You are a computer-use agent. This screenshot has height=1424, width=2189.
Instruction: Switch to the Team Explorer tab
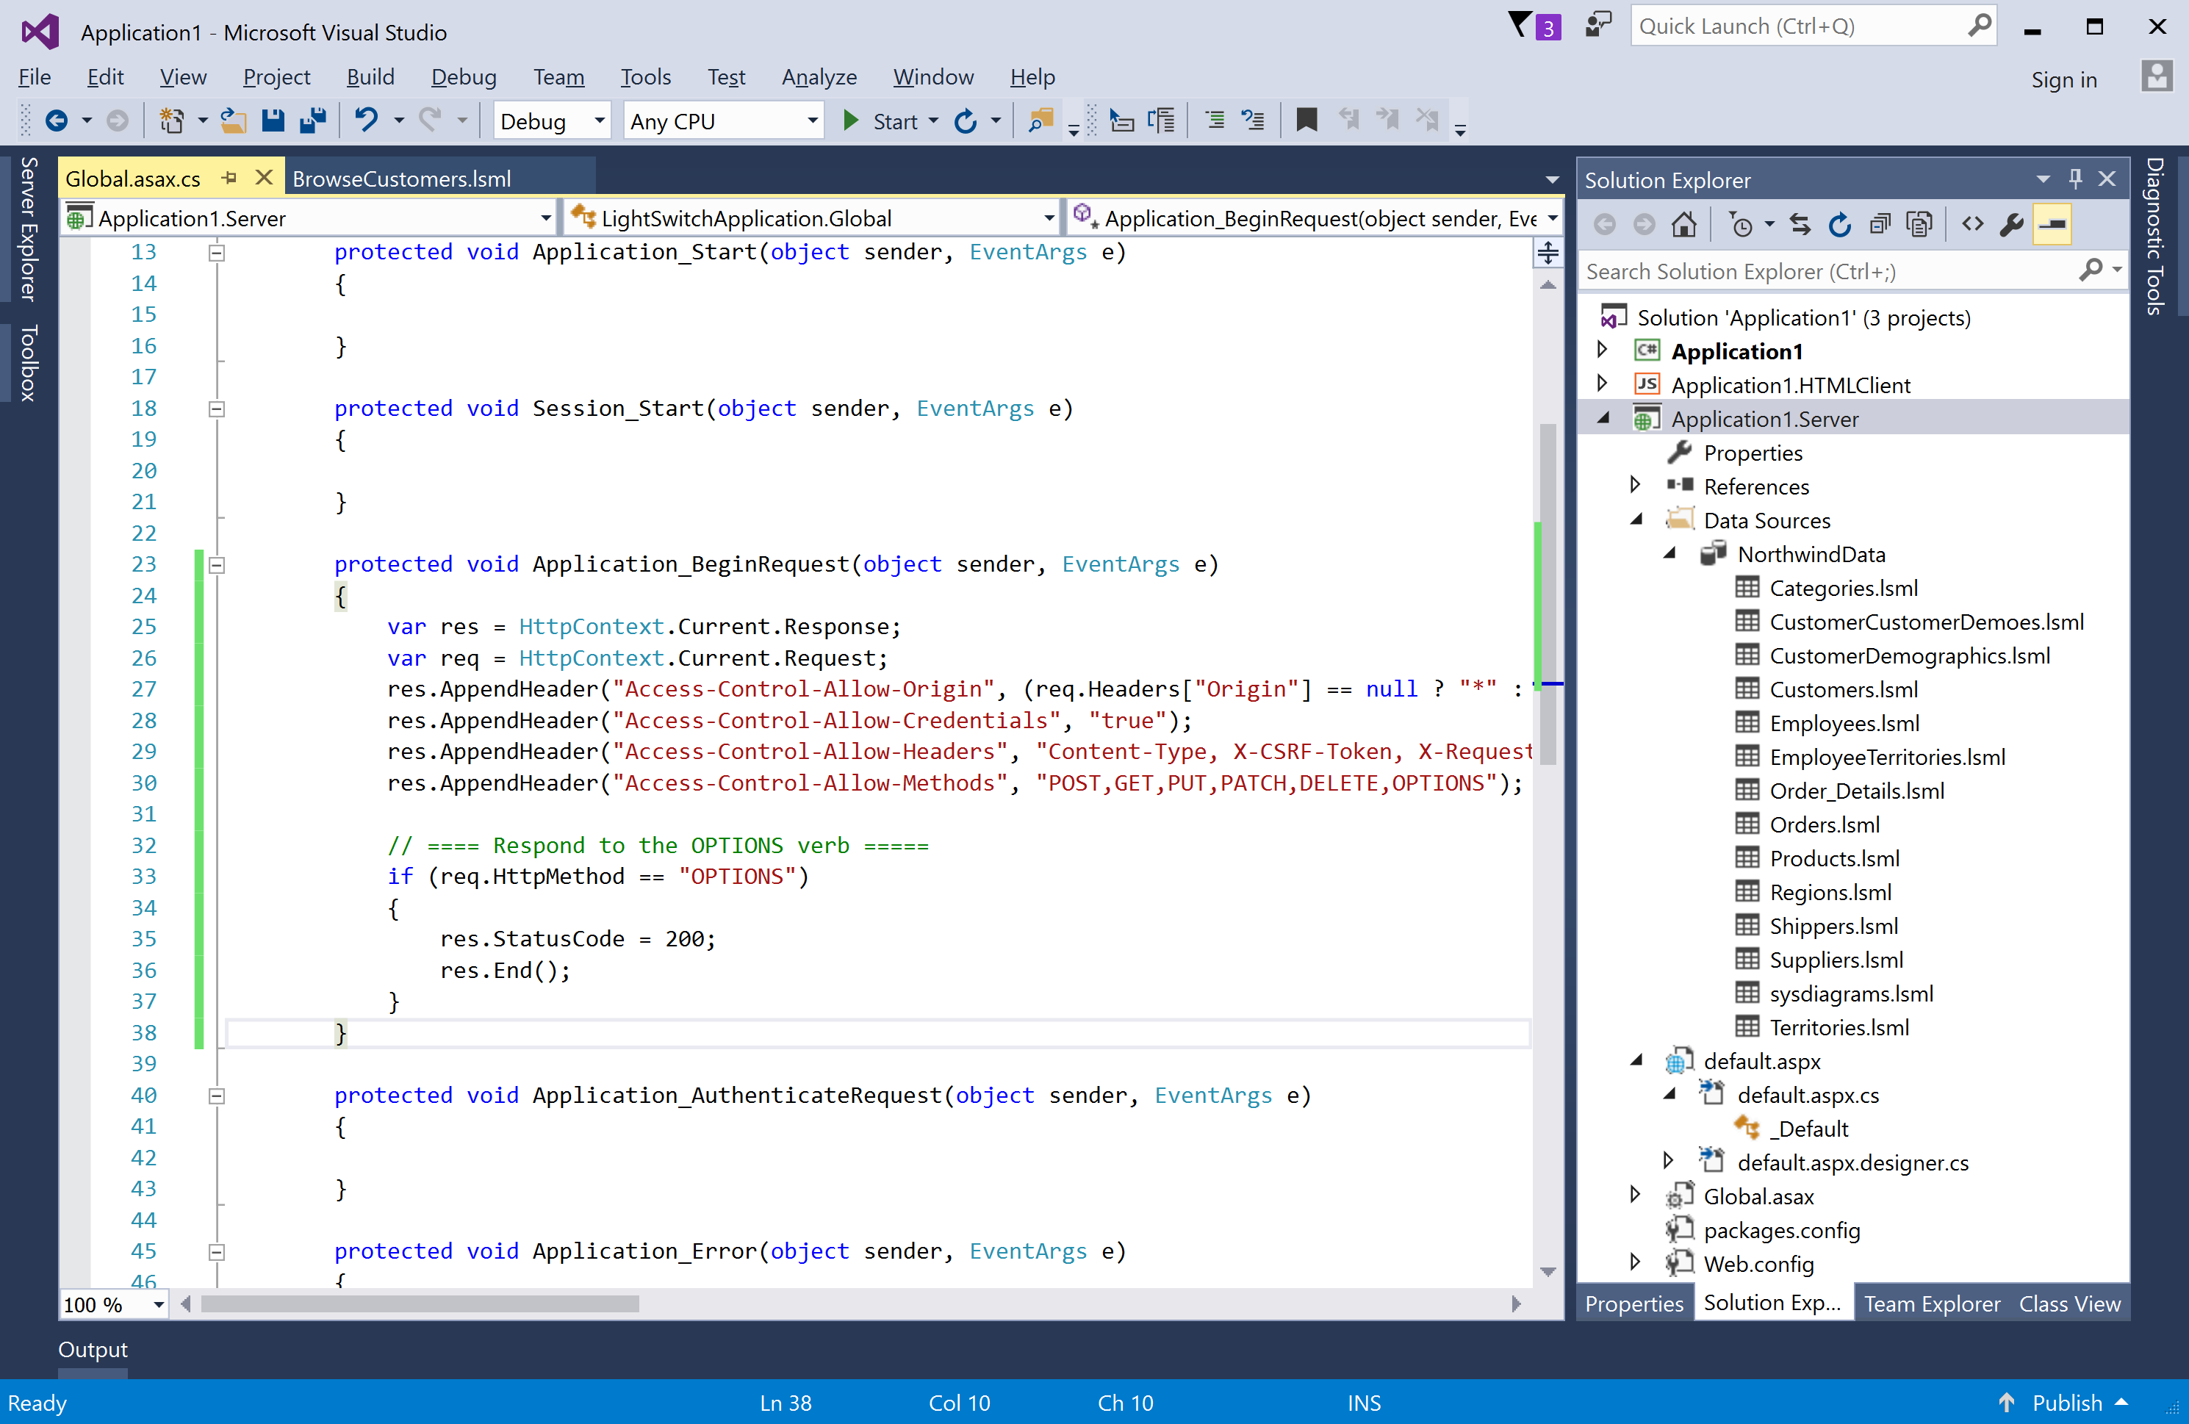pyautogui.click(x=1932, y=1303)
